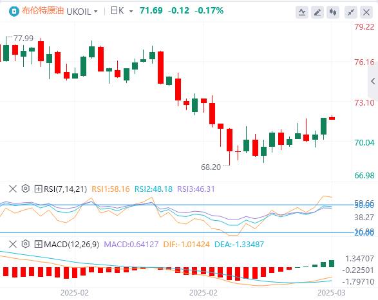Click the Brent crude oil logo icon
The width and height of the screenshot is (378, 300).
tap(14, 12)
